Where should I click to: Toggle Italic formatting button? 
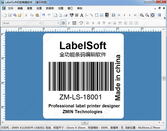[69, 23]
